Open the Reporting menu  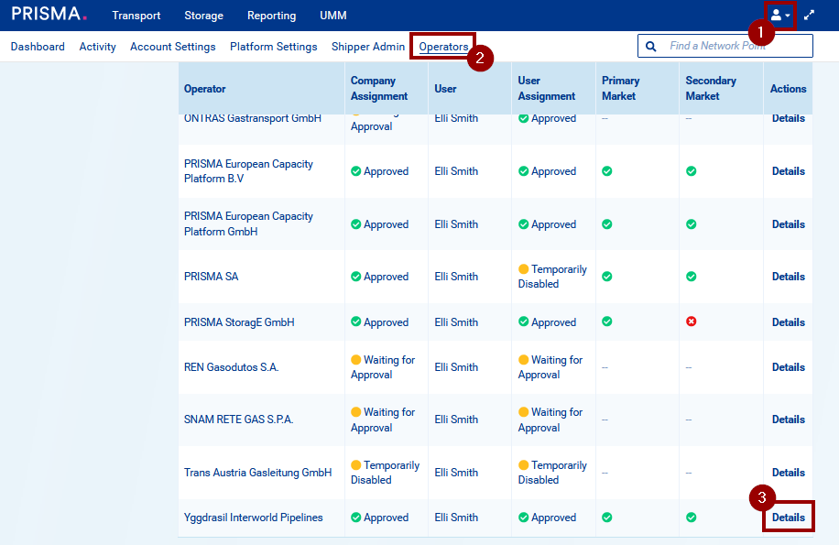coord(271,16)
